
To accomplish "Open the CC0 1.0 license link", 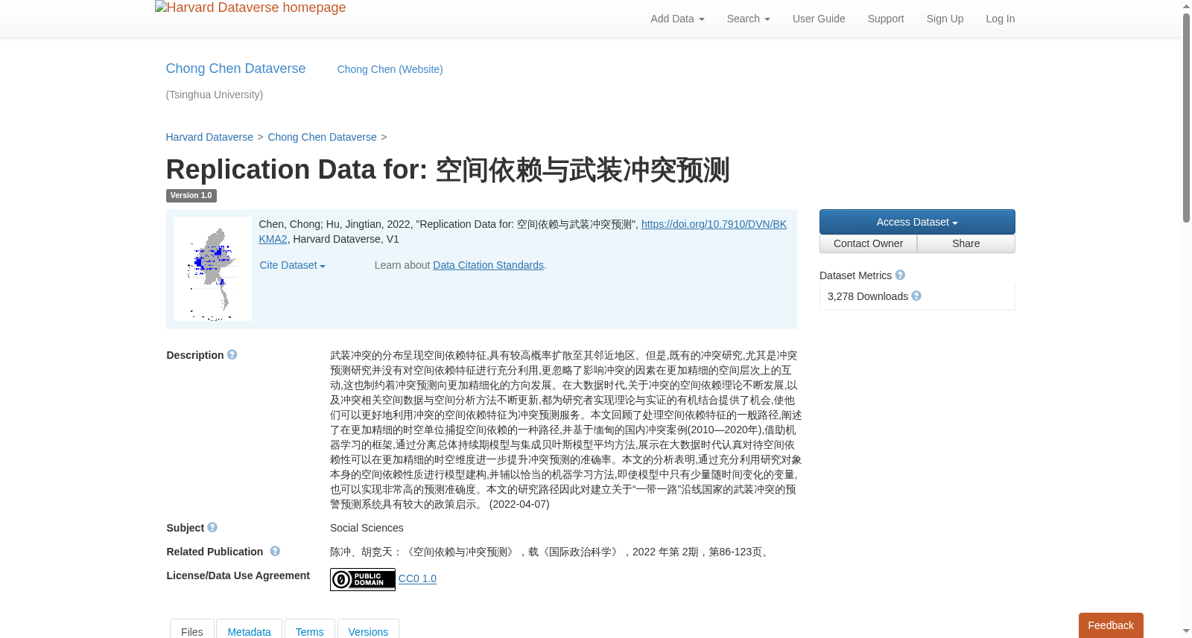I will click(417, 578).
